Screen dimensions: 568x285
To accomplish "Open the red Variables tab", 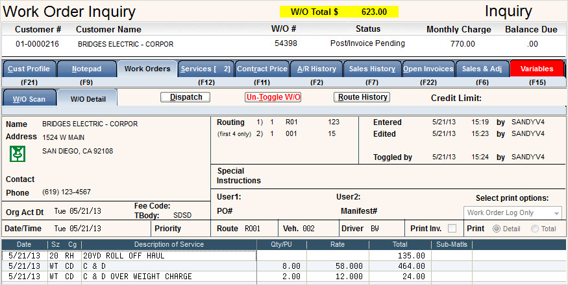I will point(537,69).
